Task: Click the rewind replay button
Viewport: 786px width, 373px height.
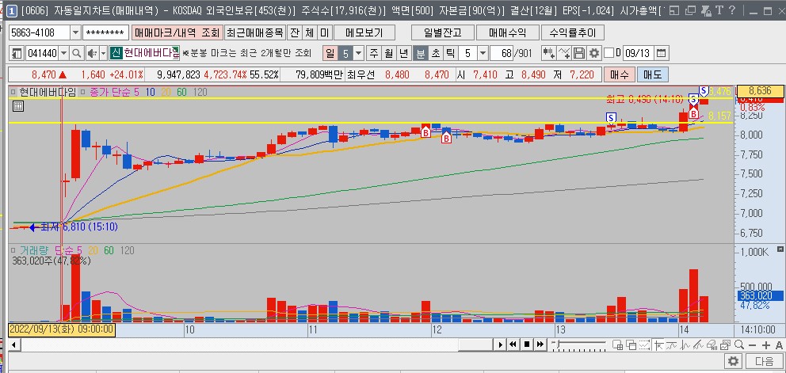Action: click(x=513, y=344)
